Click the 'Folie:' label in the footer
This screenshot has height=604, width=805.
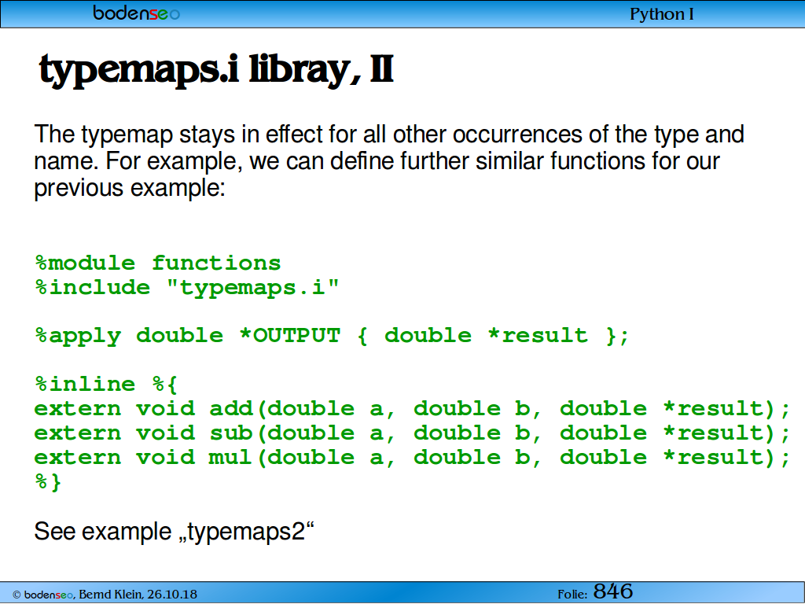click(572, 595)
